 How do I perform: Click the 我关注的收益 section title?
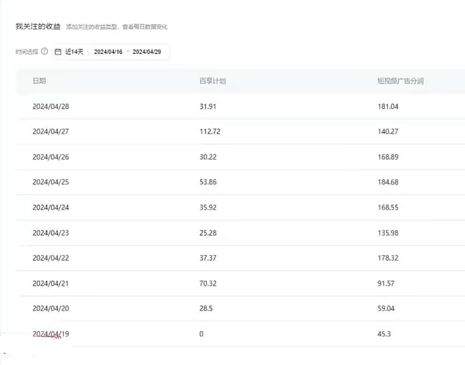coord(38,26)
